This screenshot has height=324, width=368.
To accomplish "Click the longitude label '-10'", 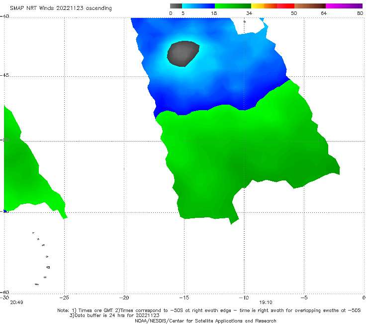I will pos(244,298).
